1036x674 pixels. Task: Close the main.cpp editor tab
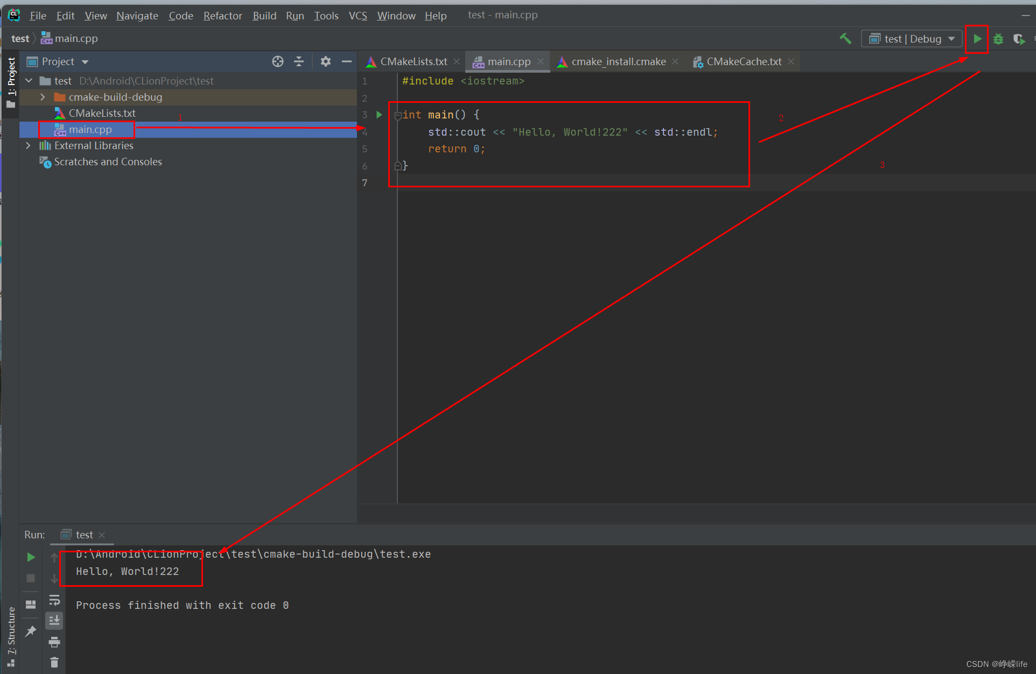[x=541, y=62]
